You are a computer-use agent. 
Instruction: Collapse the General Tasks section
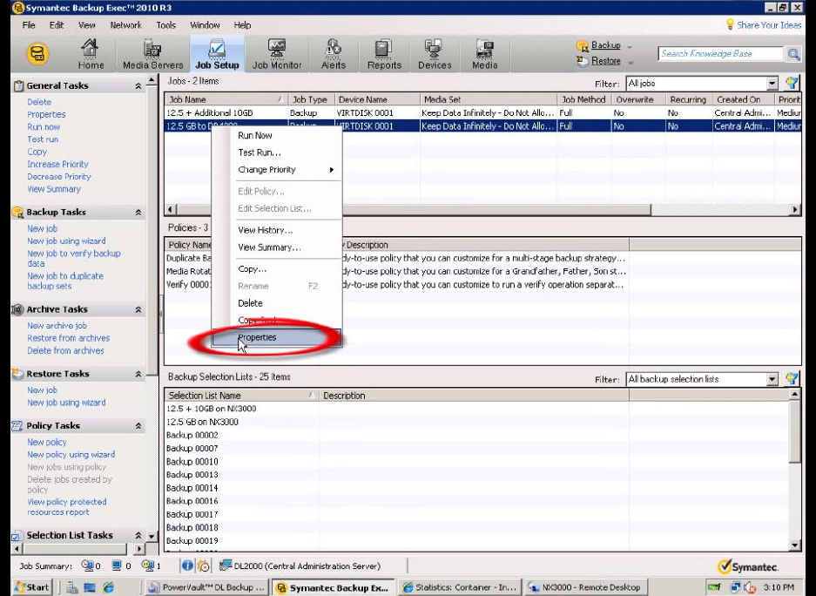(138, 86)
